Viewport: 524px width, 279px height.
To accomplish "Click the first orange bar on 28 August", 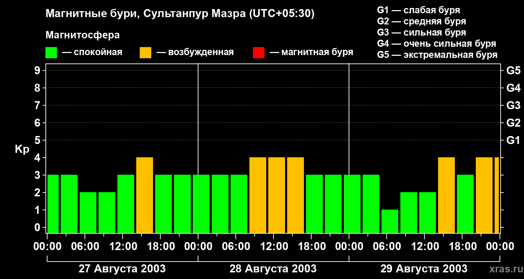I will pos(258,195).
